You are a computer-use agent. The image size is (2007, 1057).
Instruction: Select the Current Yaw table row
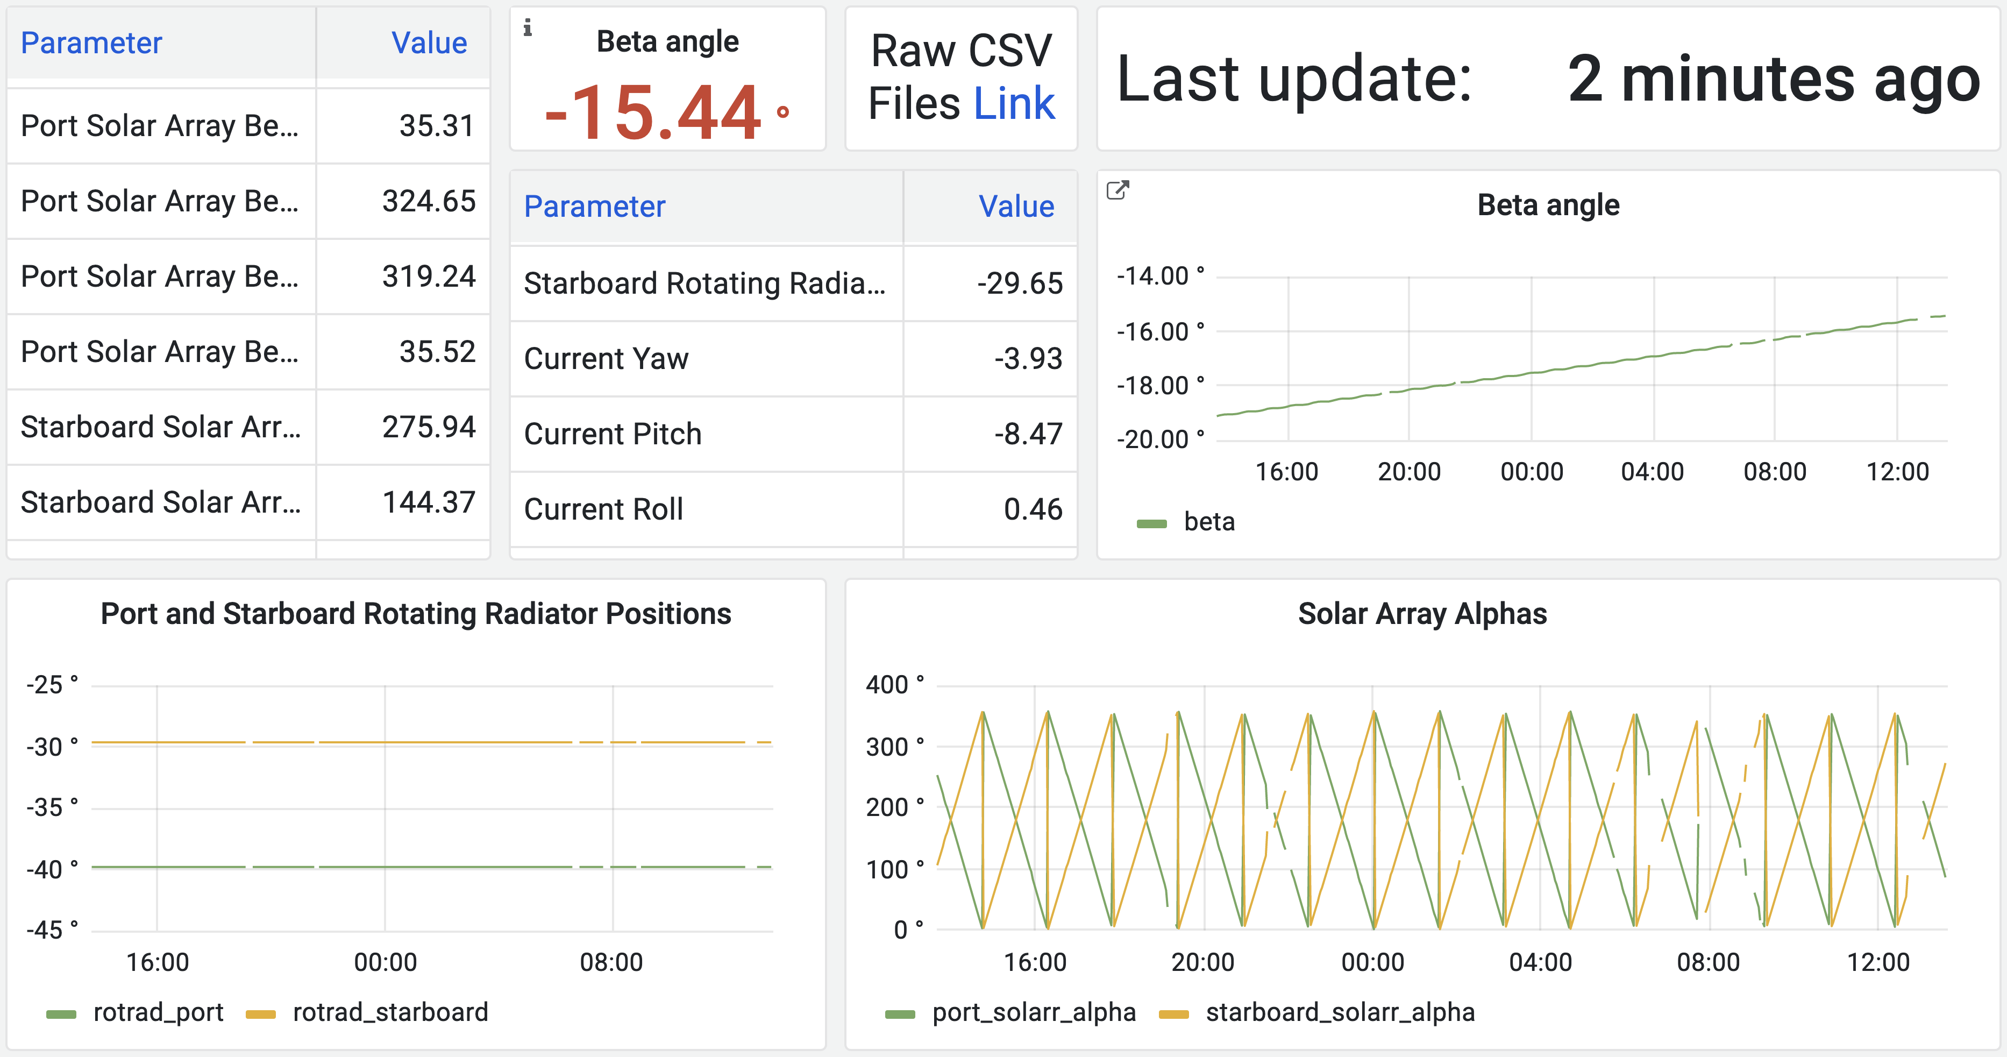pyautogui.click(x=606, y=359)
